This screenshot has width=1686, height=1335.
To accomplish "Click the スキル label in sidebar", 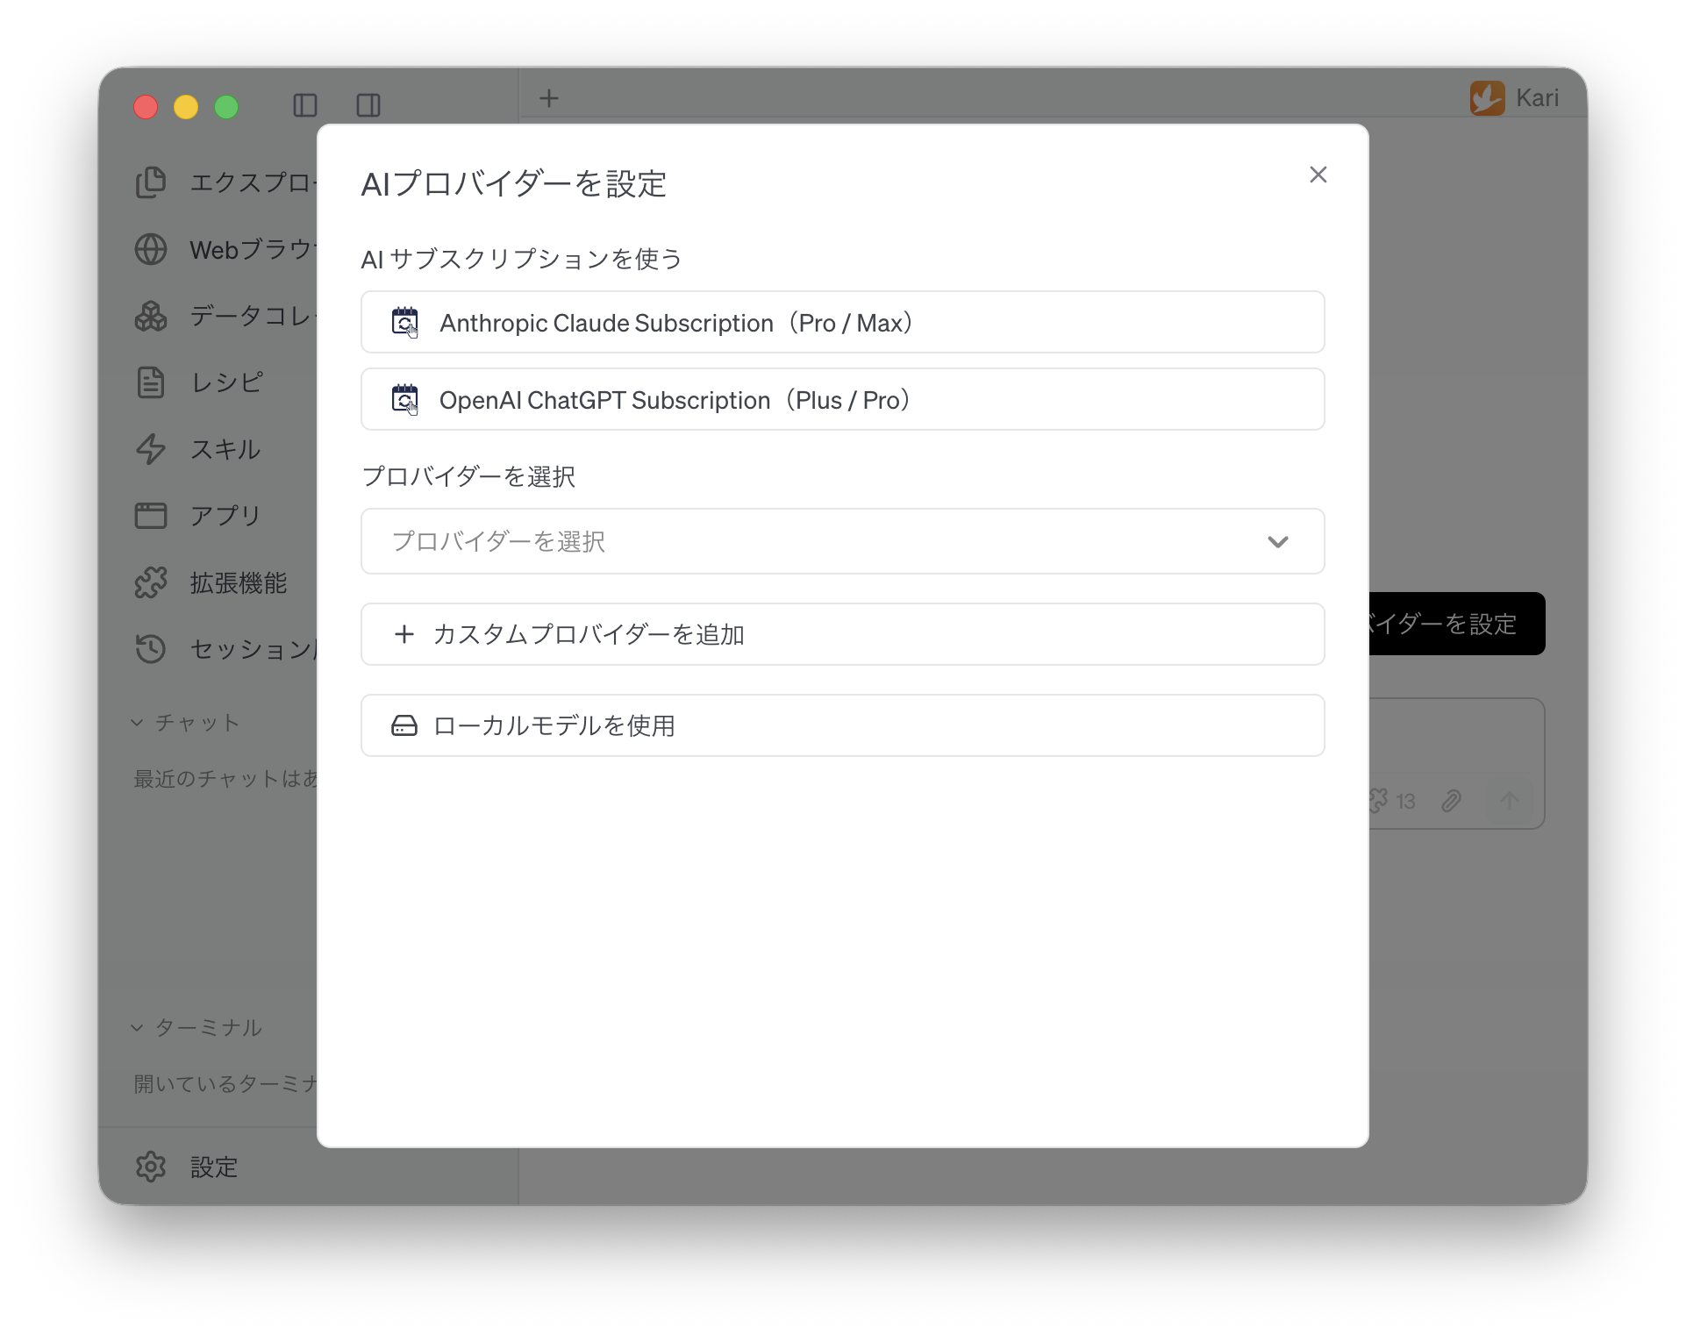I will (x=225, y=449).
